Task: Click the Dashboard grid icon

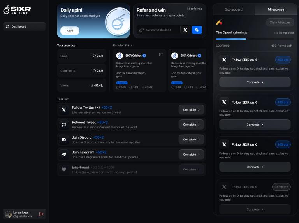Action: pos(7,26)
